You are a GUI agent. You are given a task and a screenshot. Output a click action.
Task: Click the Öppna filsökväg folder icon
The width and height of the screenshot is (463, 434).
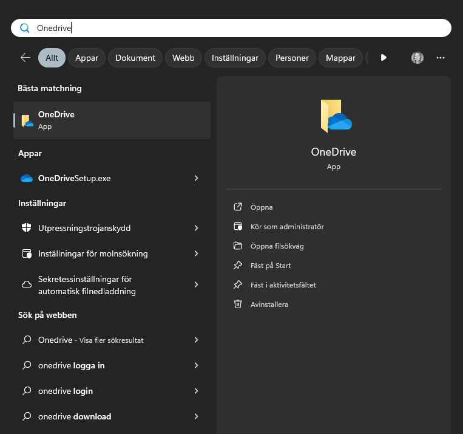[x=238, y=246]
